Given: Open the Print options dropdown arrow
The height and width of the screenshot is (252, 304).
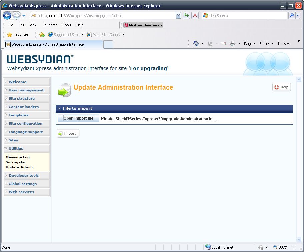Looking at the screenshot, I should [239, 44].
